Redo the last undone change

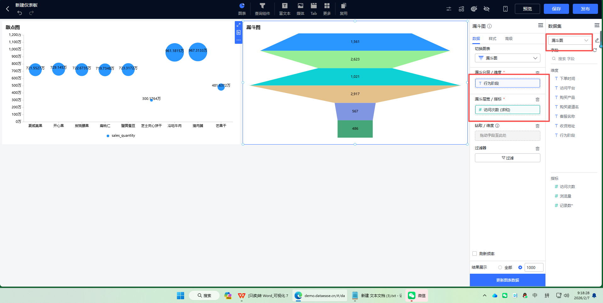[x=31, y=13]
